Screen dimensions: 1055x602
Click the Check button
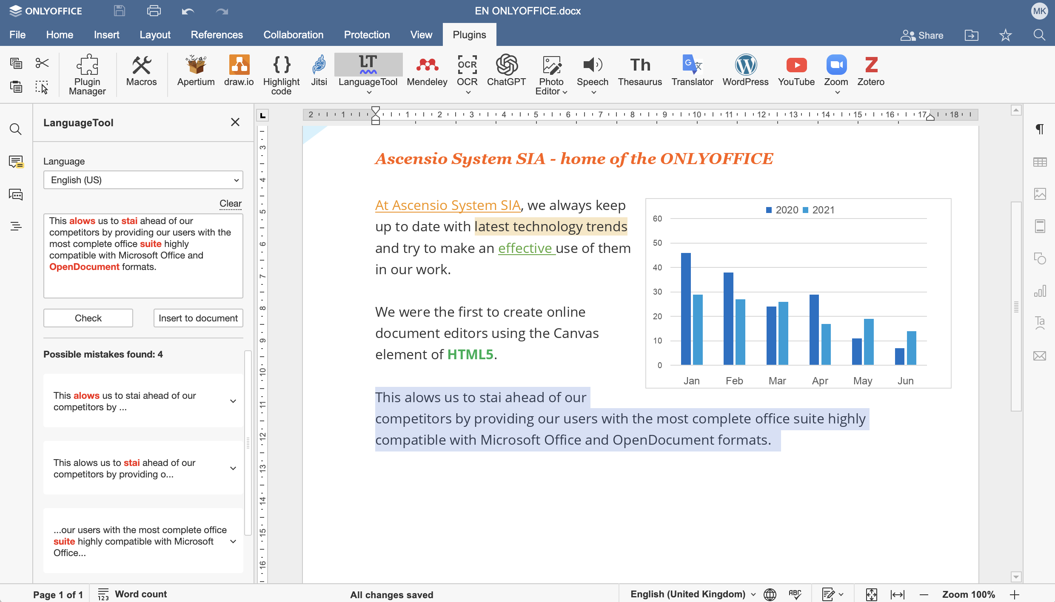tap(88, 318)
